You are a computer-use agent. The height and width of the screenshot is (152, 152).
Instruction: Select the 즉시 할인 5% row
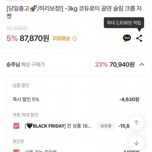tap(76, 99)
